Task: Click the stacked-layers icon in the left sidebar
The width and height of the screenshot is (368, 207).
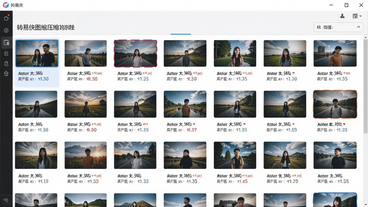Action: [x=6, y=64]
